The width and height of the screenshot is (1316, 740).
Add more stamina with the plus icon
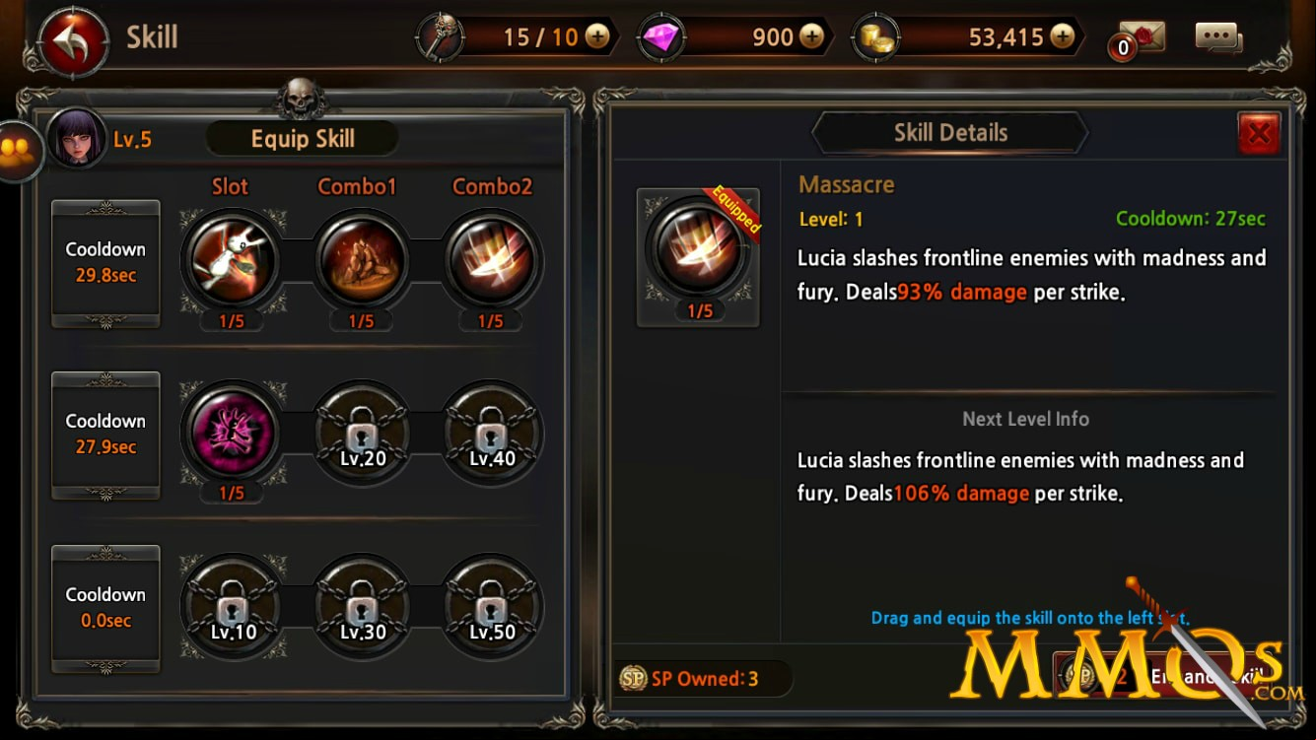[x=597, y=37]
